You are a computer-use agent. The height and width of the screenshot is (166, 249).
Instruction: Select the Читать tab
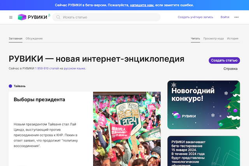click(x=195, y=38)
